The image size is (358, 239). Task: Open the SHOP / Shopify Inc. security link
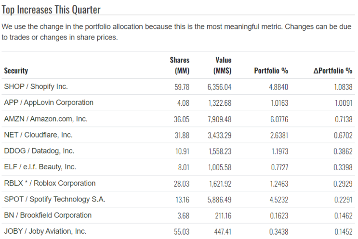(x=36, y=87)
